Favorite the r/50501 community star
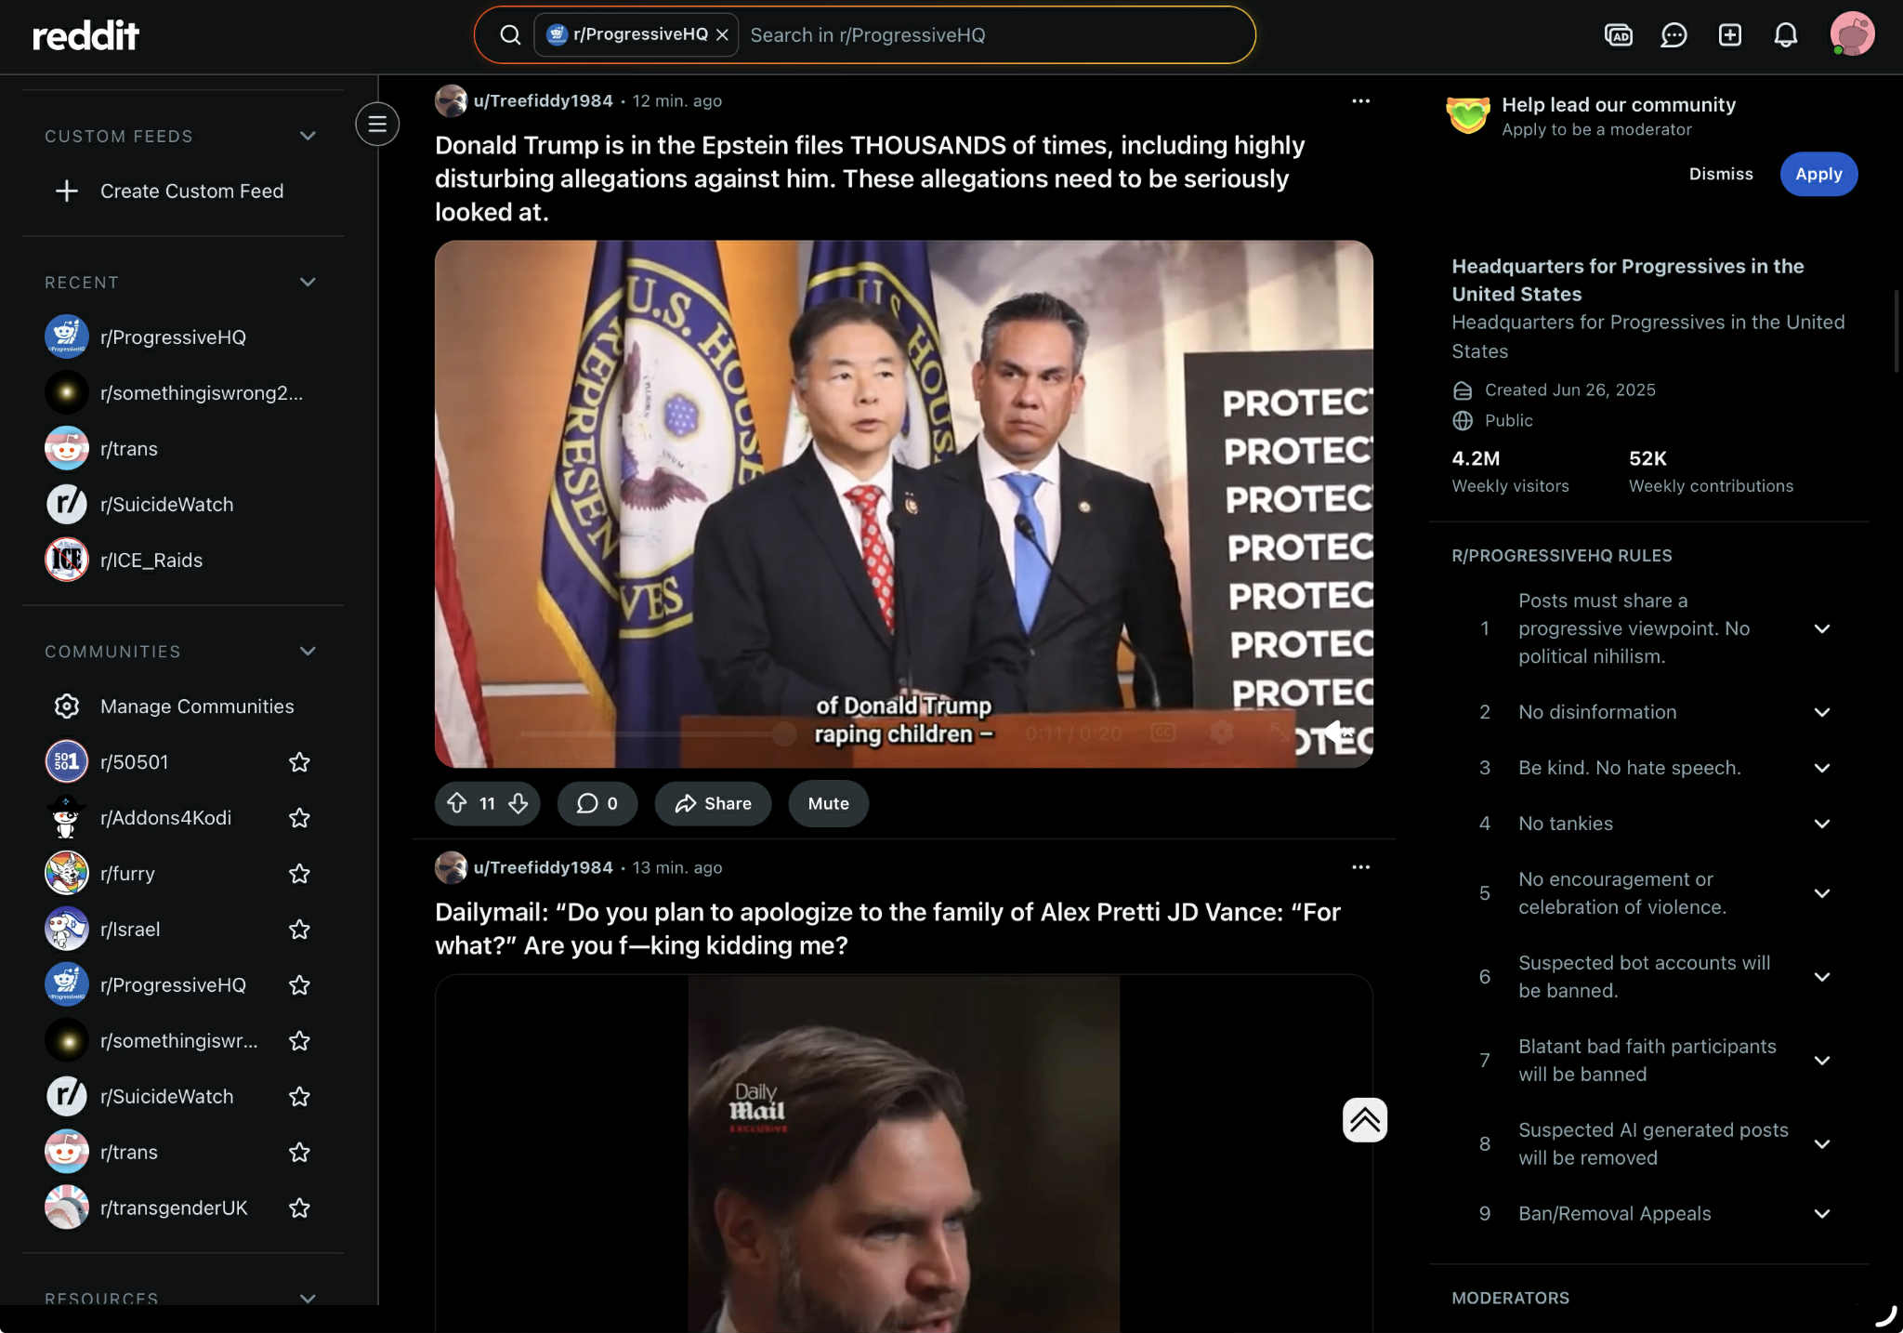 [299, 762]
